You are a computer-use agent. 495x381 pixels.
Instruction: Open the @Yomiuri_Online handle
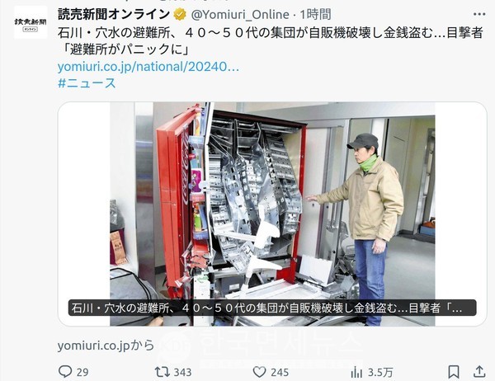[x=240, y=15]
